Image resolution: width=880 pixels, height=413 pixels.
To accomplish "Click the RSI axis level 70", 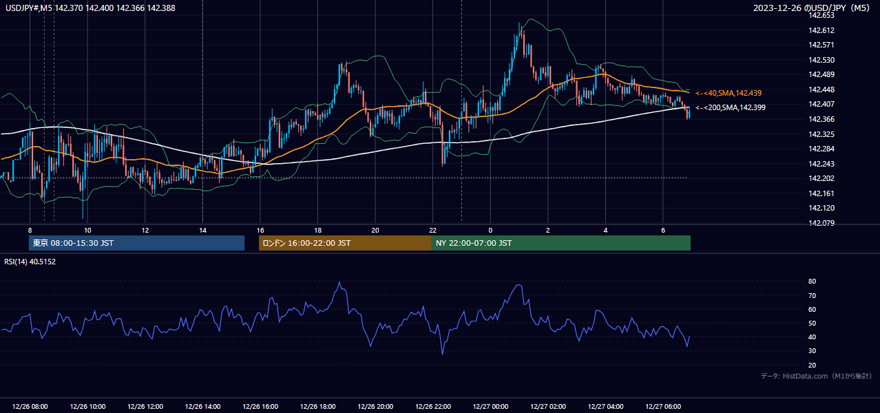I will pyautogui.click(x=812, y=295).
